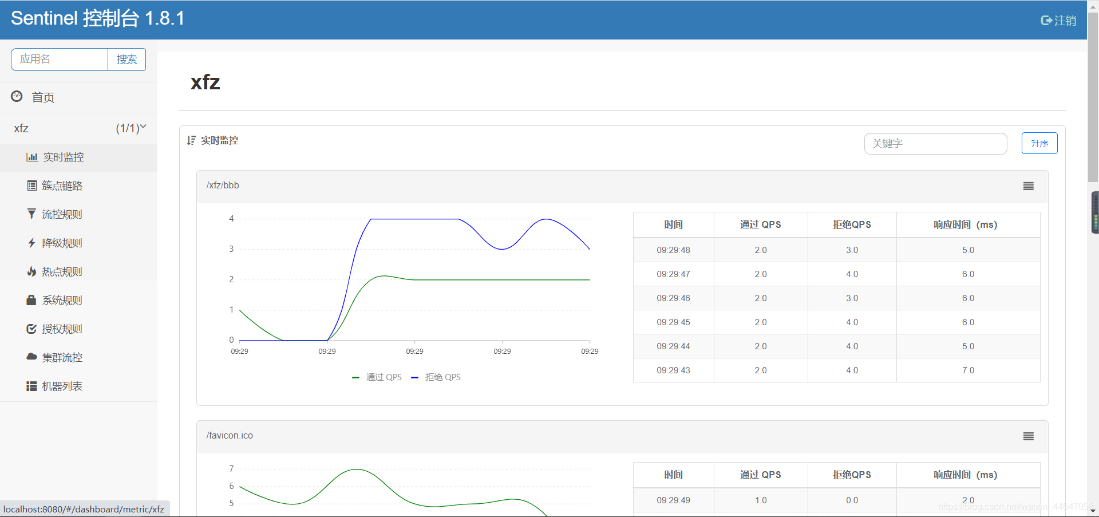
Task: Open the 簇点链路 menu item
Action: (78, 186)
